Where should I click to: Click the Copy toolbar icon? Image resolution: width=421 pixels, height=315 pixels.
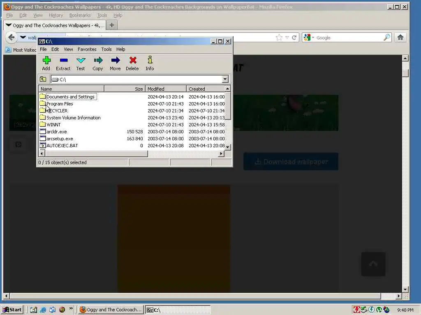pyautogui.click(x=98, y=64)
